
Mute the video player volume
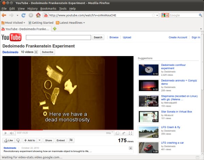[x=12, y=133]
